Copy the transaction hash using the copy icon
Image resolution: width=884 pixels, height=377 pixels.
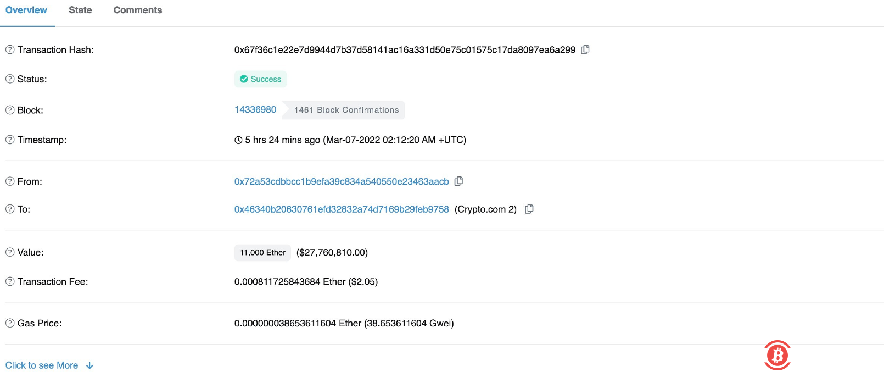[585, 49]
